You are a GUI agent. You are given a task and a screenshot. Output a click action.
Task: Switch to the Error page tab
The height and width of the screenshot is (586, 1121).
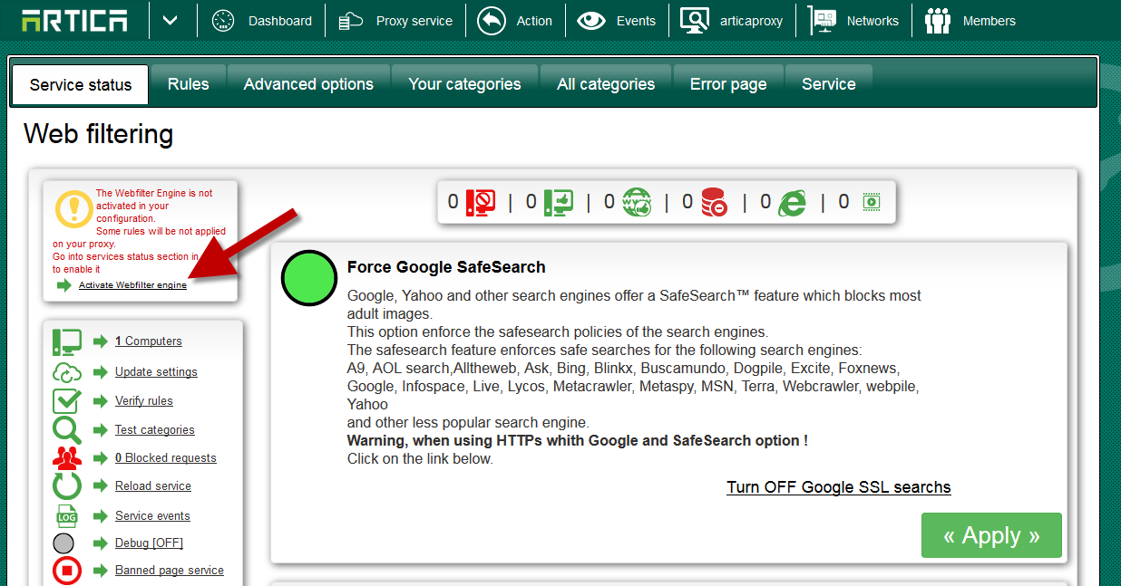click(728, 84)
